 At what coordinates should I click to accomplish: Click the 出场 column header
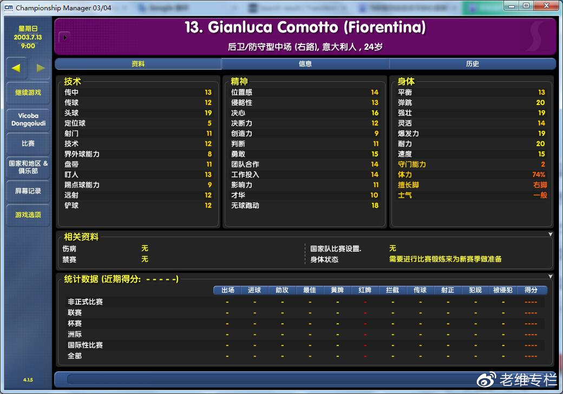coord(228,290)
